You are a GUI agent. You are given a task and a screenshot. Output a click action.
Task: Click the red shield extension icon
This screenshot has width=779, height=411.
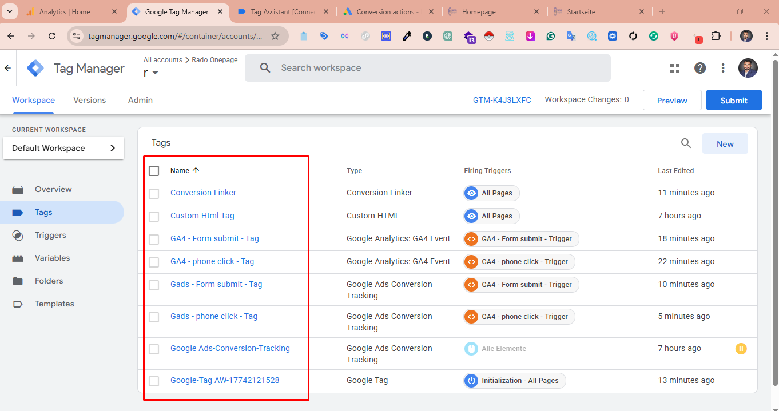[x=674, y=36]
